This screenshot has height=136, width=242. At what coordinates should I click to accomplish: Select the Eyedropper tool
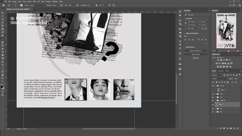point(3,32)
